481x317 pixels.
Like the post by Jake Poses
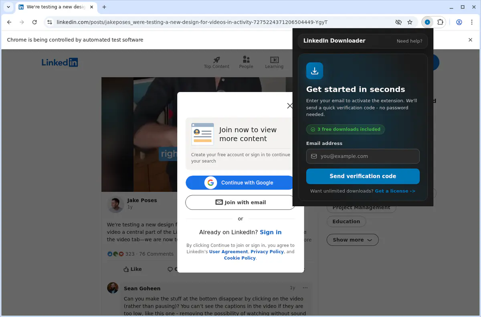click(x=133, y=269)
